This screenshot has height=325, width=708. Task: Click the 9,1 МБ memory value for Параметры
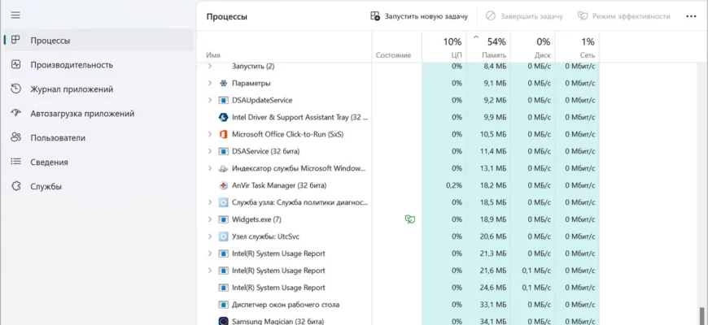(x=496, y=83)
